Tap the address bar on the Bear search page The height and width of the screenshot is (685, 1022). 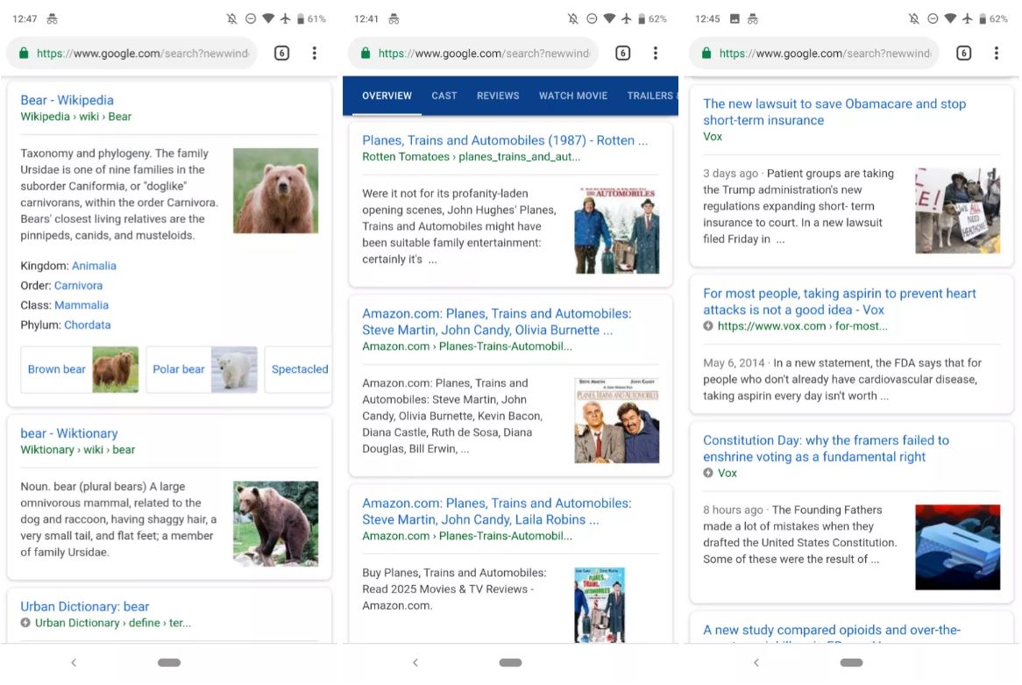pos(140,54)
